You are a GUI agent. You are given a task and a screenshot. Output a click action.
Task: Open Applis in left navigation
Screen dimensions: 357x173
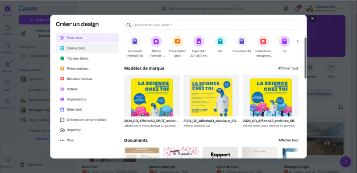[8, 85]
